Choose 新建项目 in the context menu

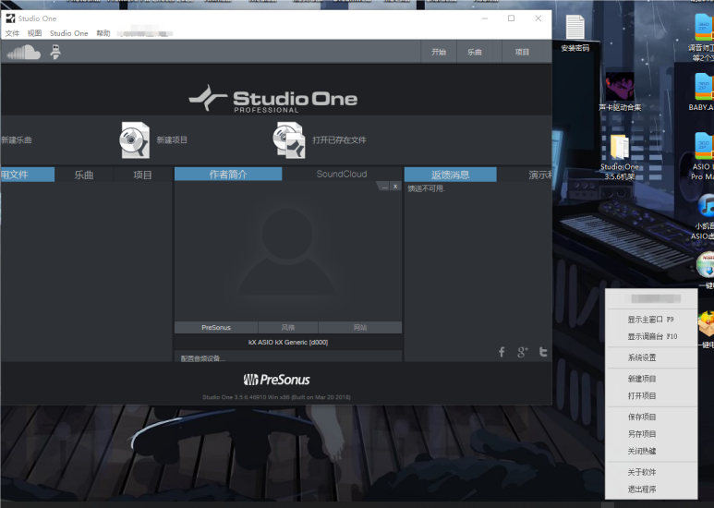click(x=650, y=379)
